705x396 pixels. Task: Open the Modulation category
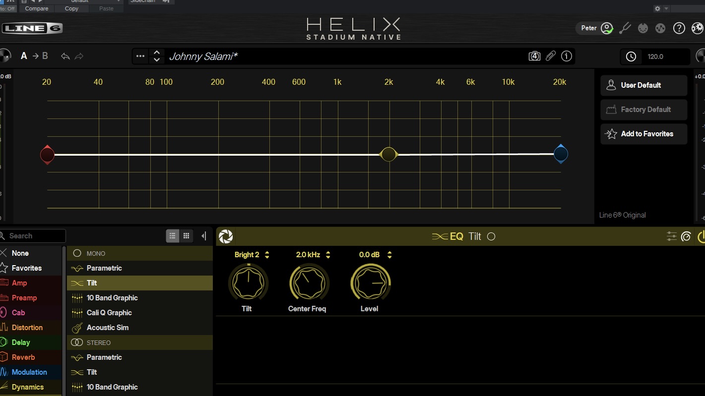[x=31, y=372]
